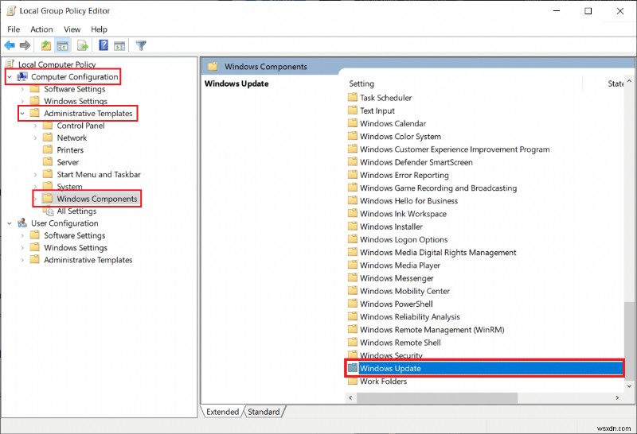This screenshot has width=637, height=434.
Task: Expand the Control Panel tree node
Action: pyautogui.click(x=35, y=126)
